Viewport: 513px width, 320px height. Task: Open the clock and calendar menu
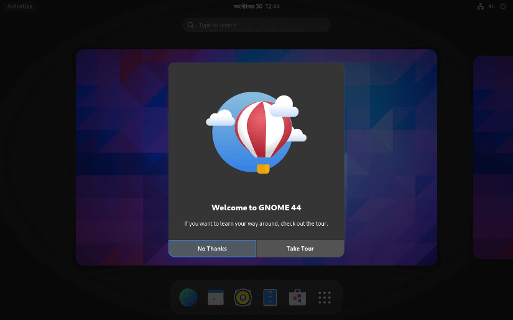point(256,6)
